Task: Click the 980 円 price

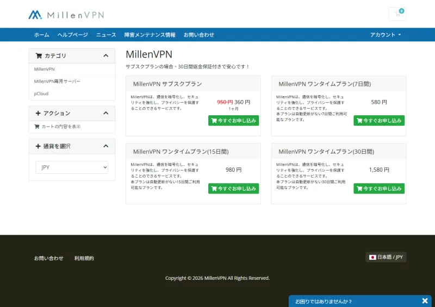Action: (234, 170)
